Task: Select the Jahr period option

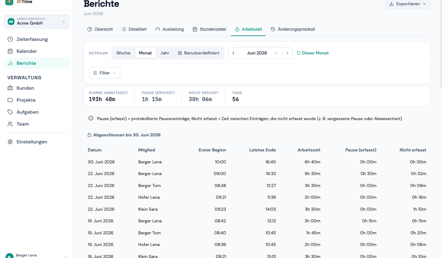Action: click(165, 53)
